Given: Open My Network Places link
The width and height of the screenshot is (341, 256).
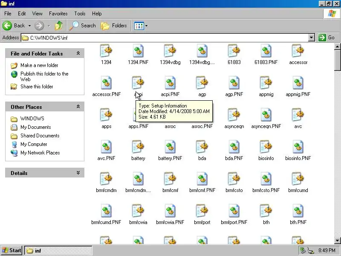Looking at the screenshot, I should click(40, 153).
